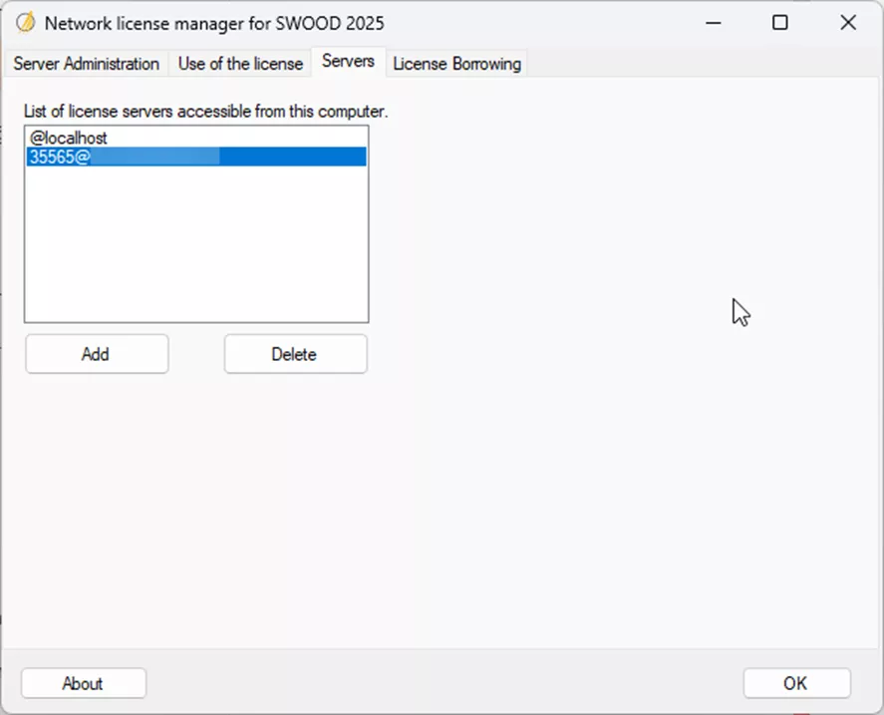View the License Borrowing tab
The height and width of the screenshot is (715, 884).
456,63
